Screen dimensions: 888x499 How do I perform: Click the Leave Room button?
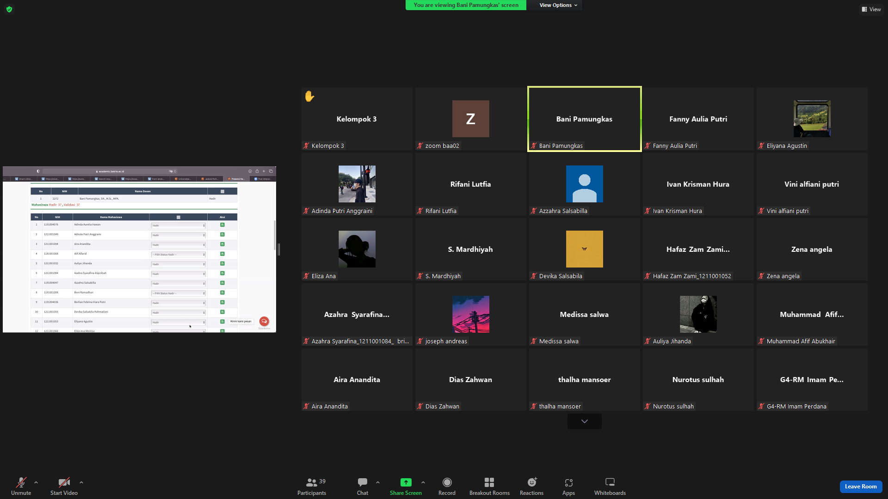tap(861, 487)
